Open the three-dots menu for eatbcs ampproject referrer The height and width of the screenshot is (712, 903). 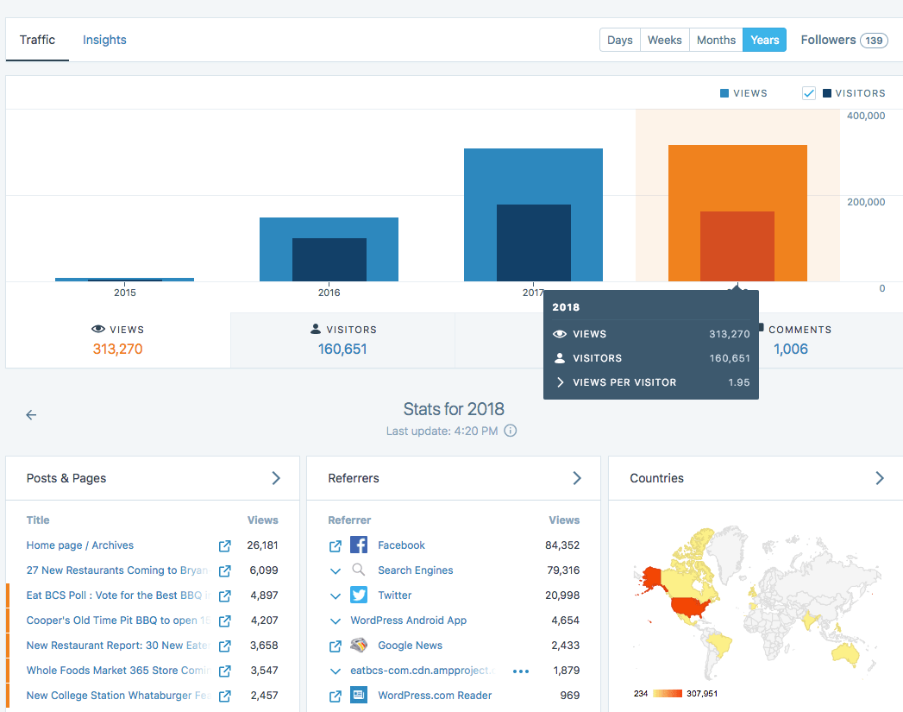pos(520,671)
